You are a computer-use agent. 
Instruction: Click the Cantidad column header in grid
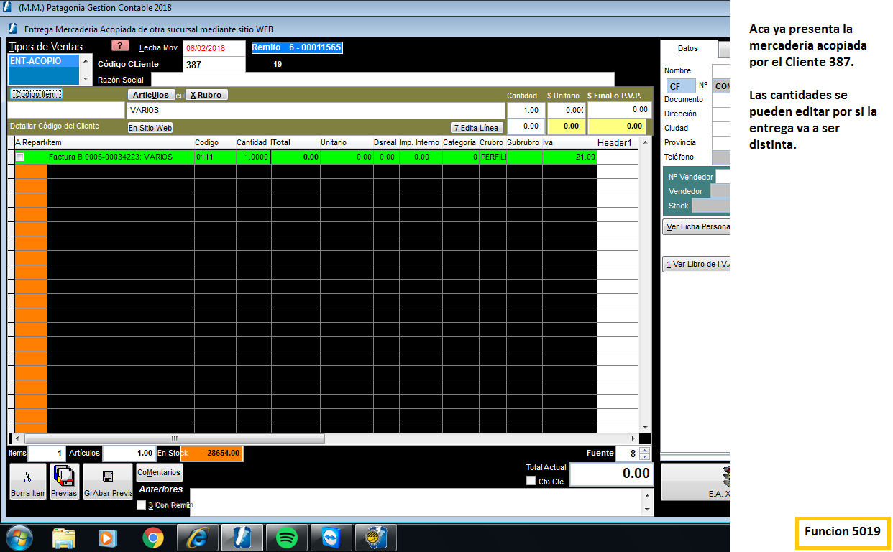tap(252, 142)
